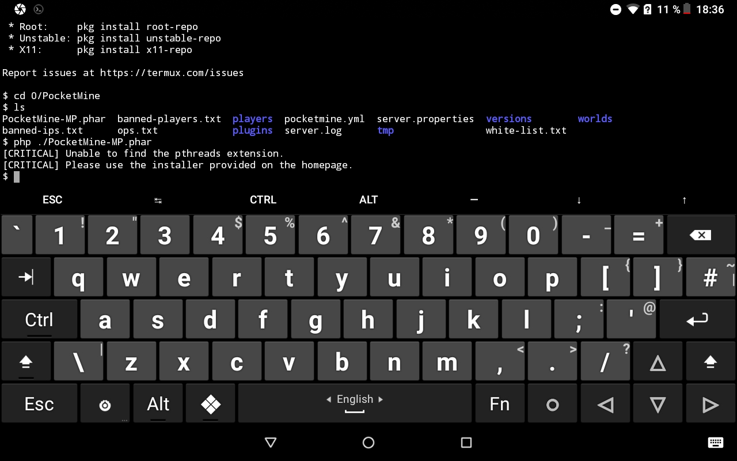Open Recent apps from the navigation bar
Viewport: 737px width, 461px height.
[x=466, y=443]
